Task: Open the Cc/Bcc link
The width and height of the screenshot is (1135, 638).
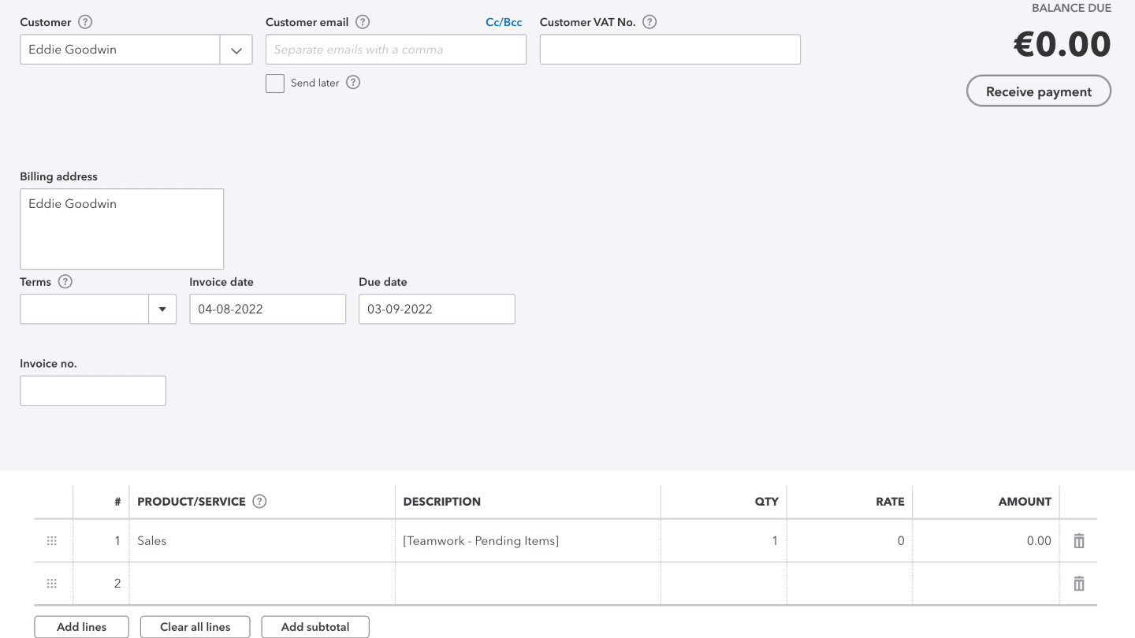Action: (504, 22)
